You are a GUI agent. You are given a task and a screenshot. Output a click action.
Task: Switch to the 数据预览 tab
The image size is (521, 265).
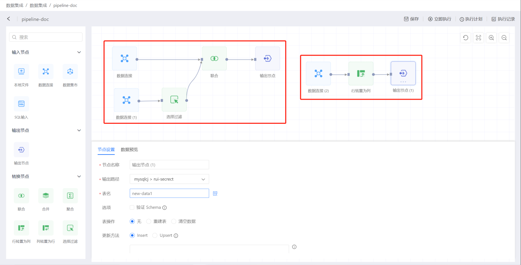(129, 149)
